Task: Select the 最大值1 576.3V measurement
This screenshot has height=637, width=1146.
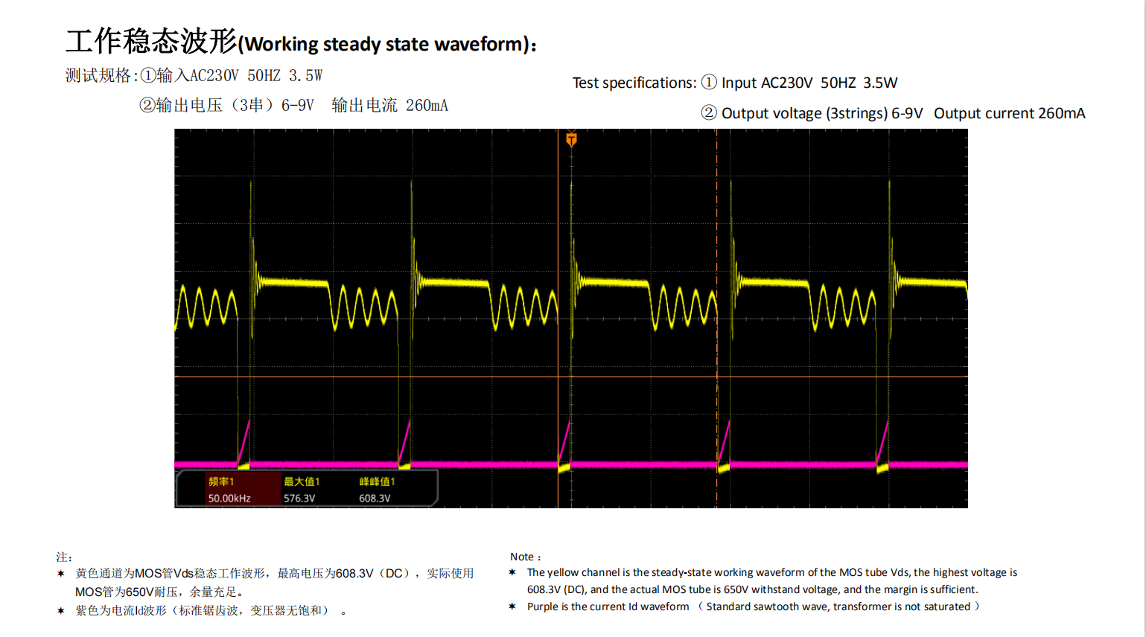Action: pos(301,490)
